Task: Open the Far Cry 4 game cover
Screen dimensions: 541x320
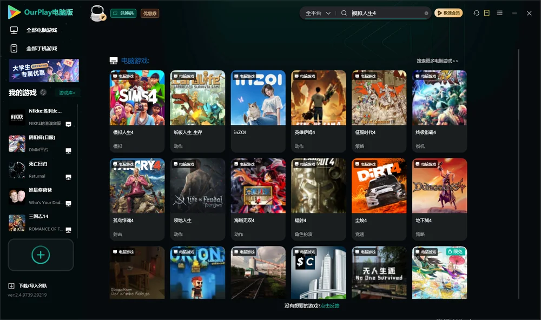Action: click(137, 186)
